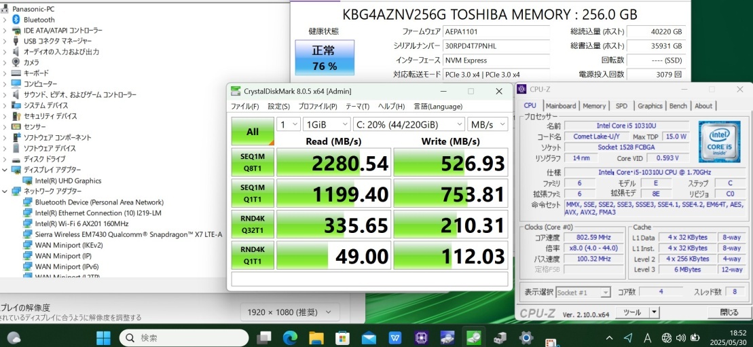Open the 設定(S) menu in CrystalDiskMark
Viewport: 753px width, 347px height.
point(278,106)
